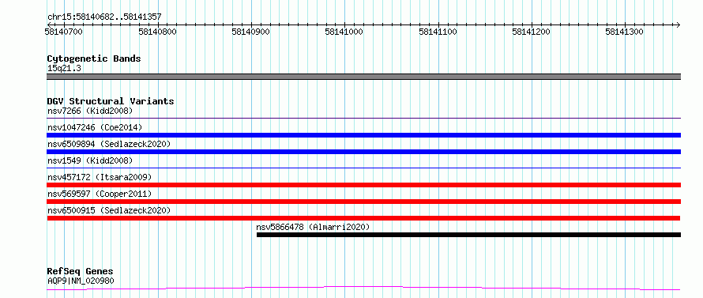Open variant nsv6500915 (Sedlazeck2020) label
Viewport: 703px width, 298px height.
click(x=109, y=210)
